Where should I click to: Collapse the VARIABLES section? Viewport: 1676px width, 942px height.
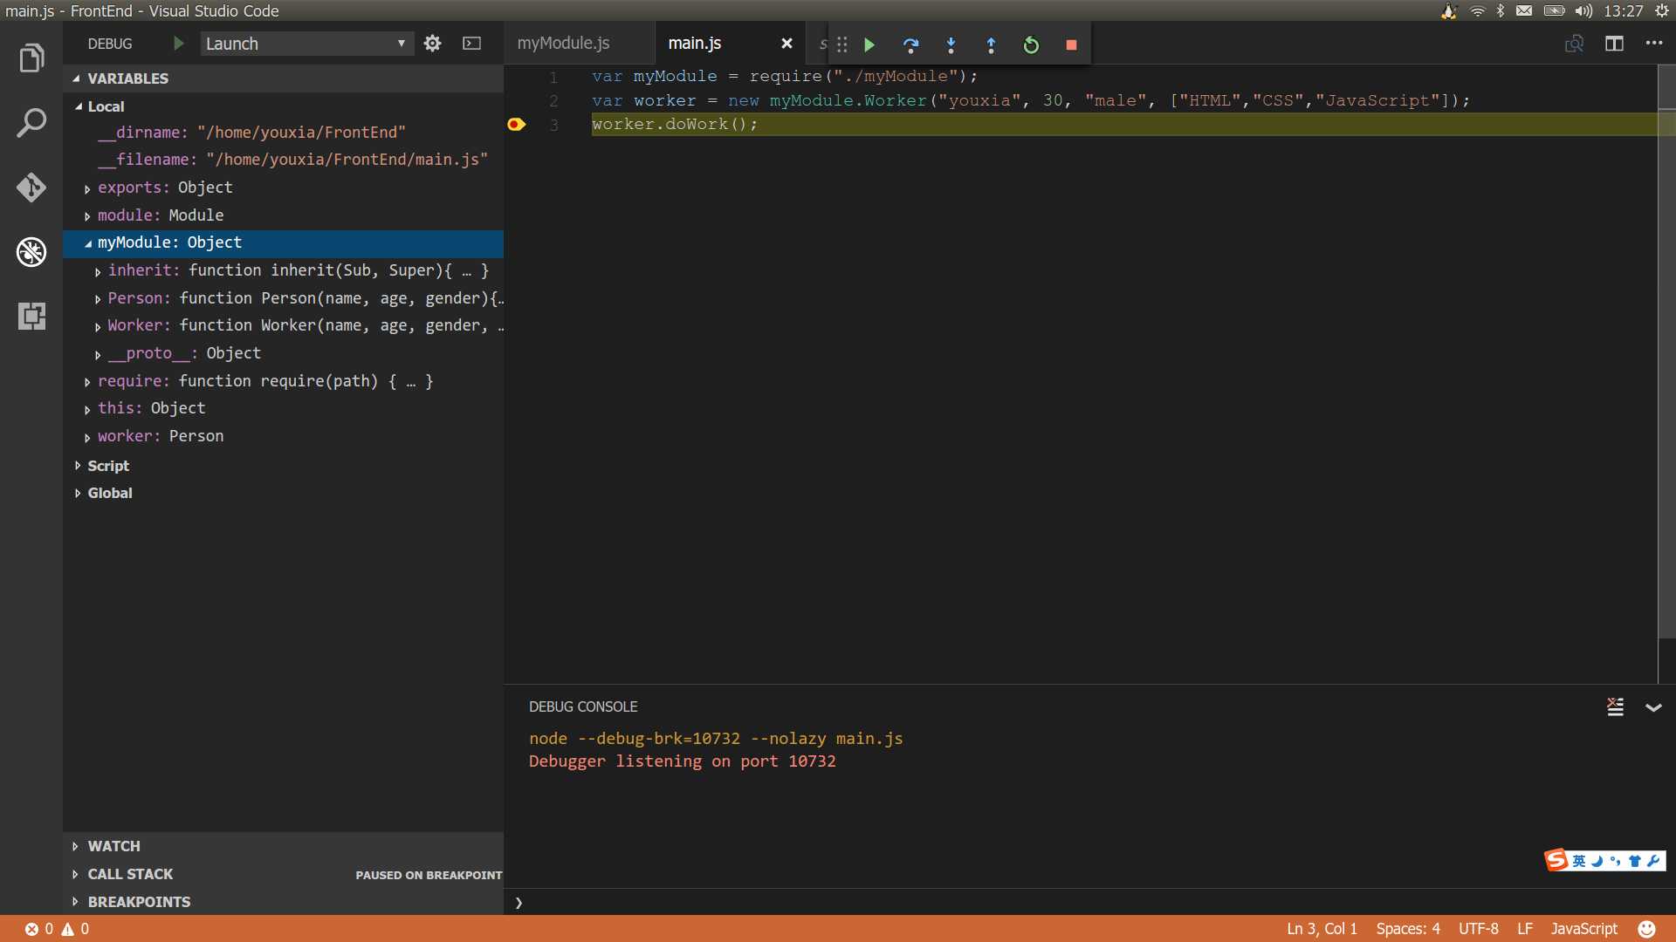76,78
